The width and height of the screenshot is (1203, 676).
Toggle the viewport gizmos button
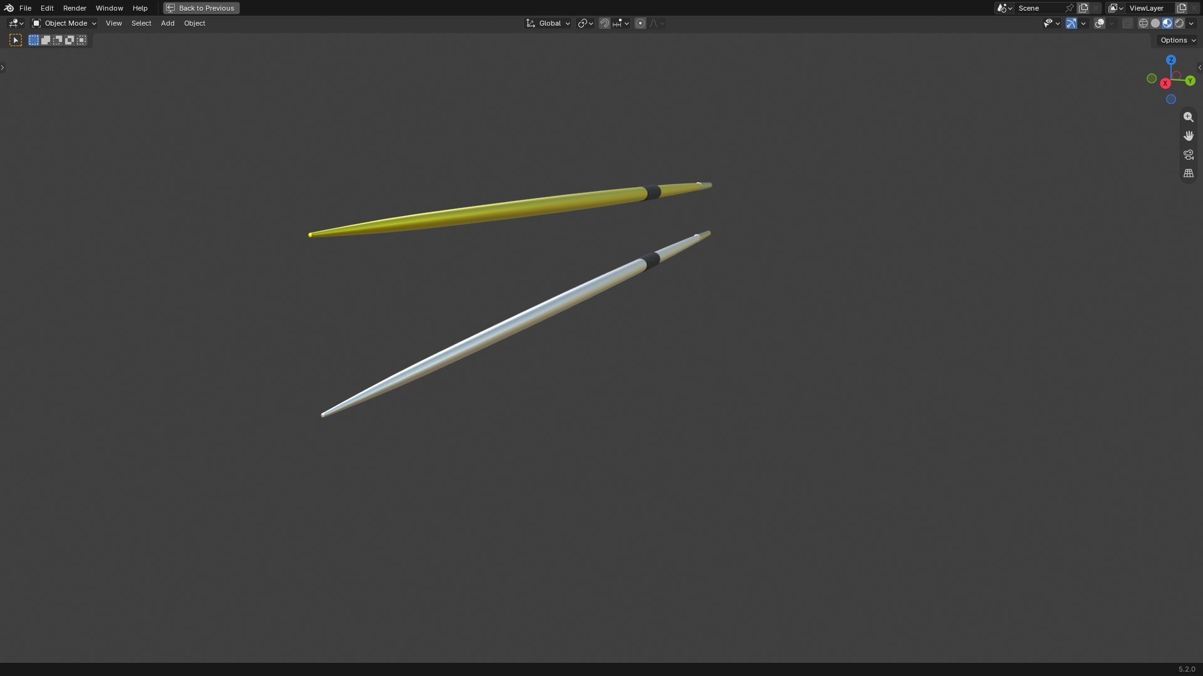[1071, 23]
